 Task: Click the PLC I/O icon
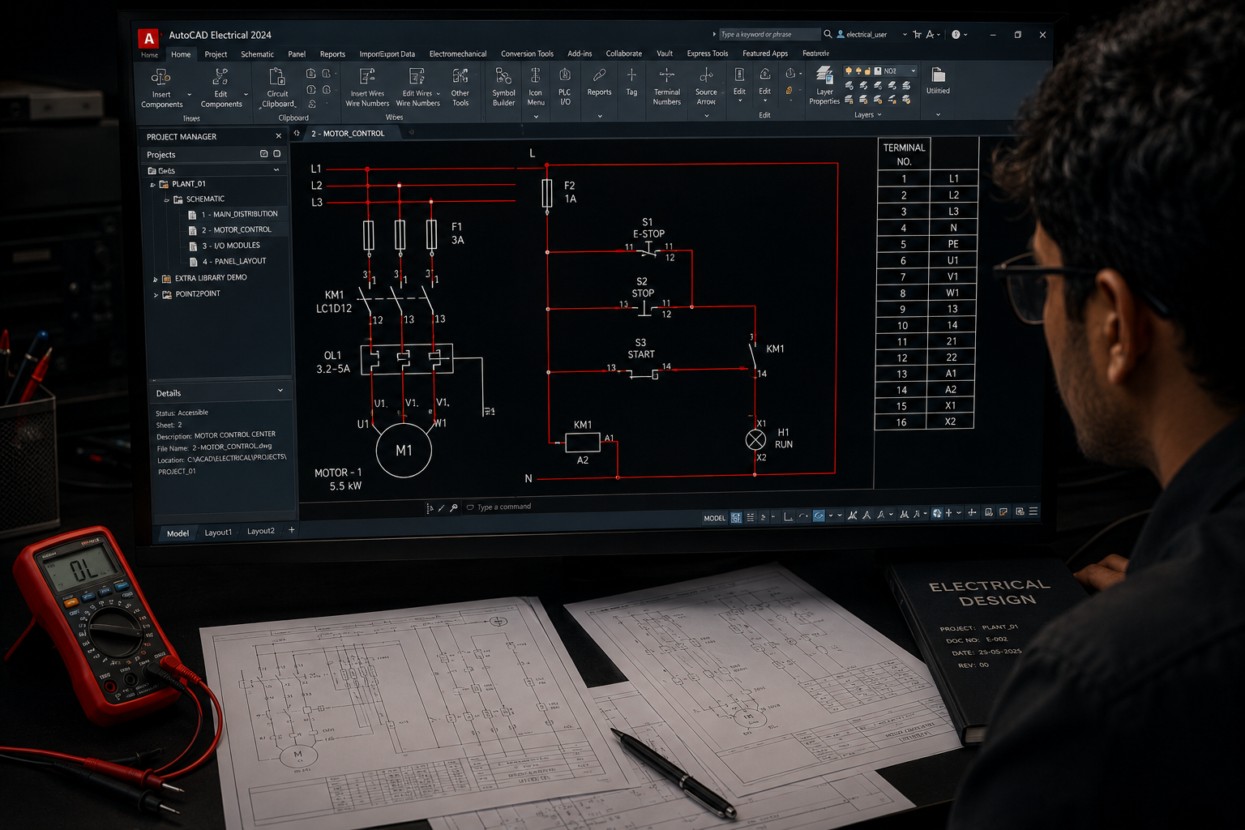(x=565, y=75)
